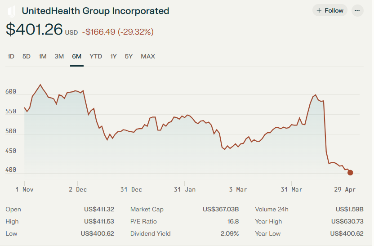Click the High value US$411.53

pos(99,221)
